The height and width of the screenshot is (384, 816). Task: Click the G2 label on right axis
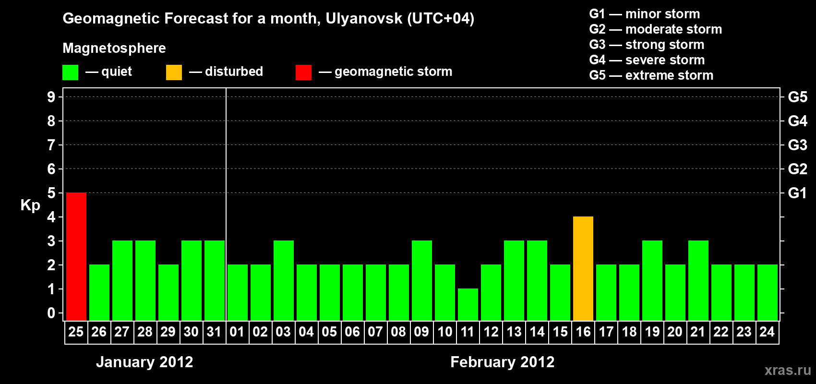(x=798, y=169)
